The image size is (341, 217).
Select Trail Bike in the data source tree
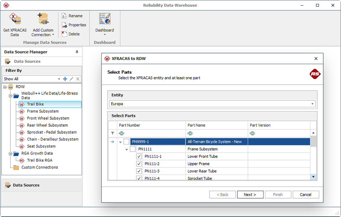[50, 104]
